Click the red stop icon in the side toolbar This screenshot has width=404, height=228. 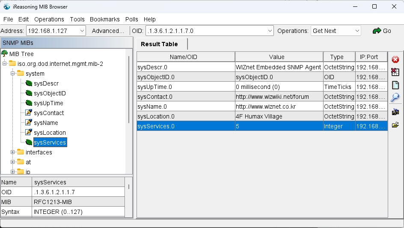395,59
